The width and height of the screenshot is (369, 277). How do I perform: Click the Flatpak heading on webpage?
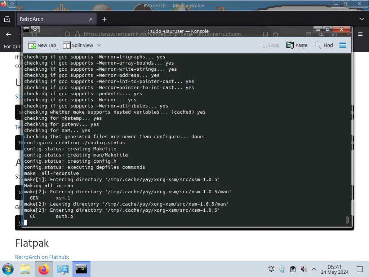(x=32, y=243)
